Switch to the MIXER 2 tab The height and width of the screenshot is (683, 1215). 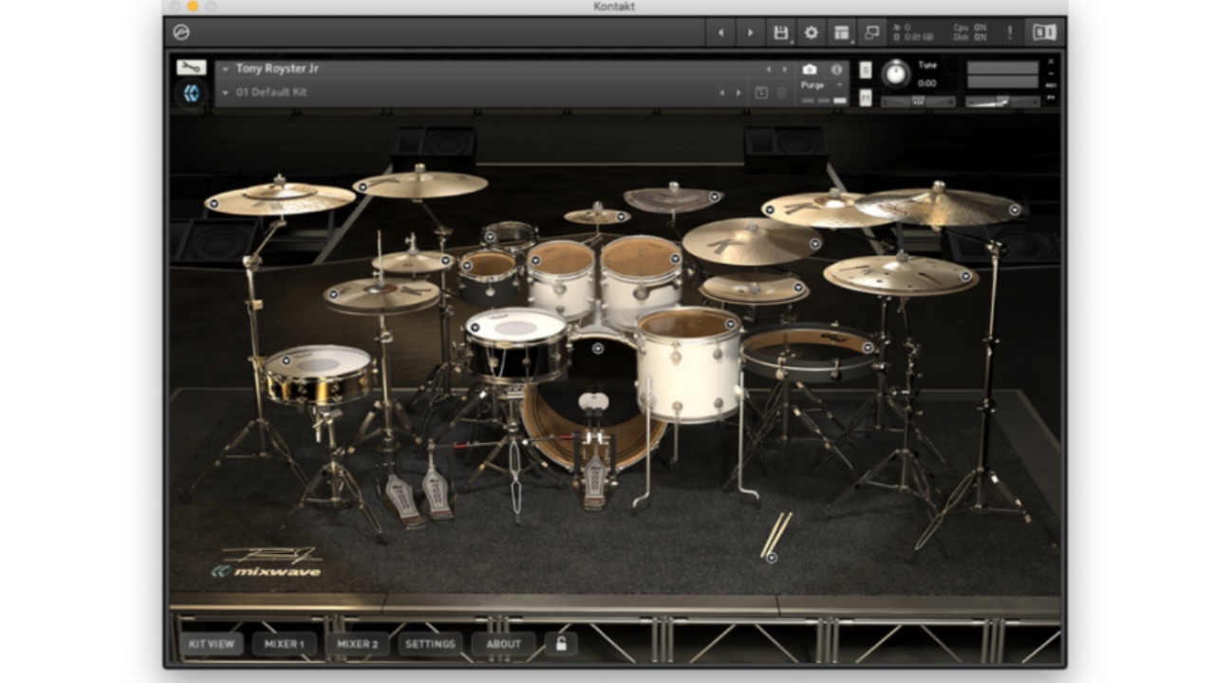tap(358, 644)
